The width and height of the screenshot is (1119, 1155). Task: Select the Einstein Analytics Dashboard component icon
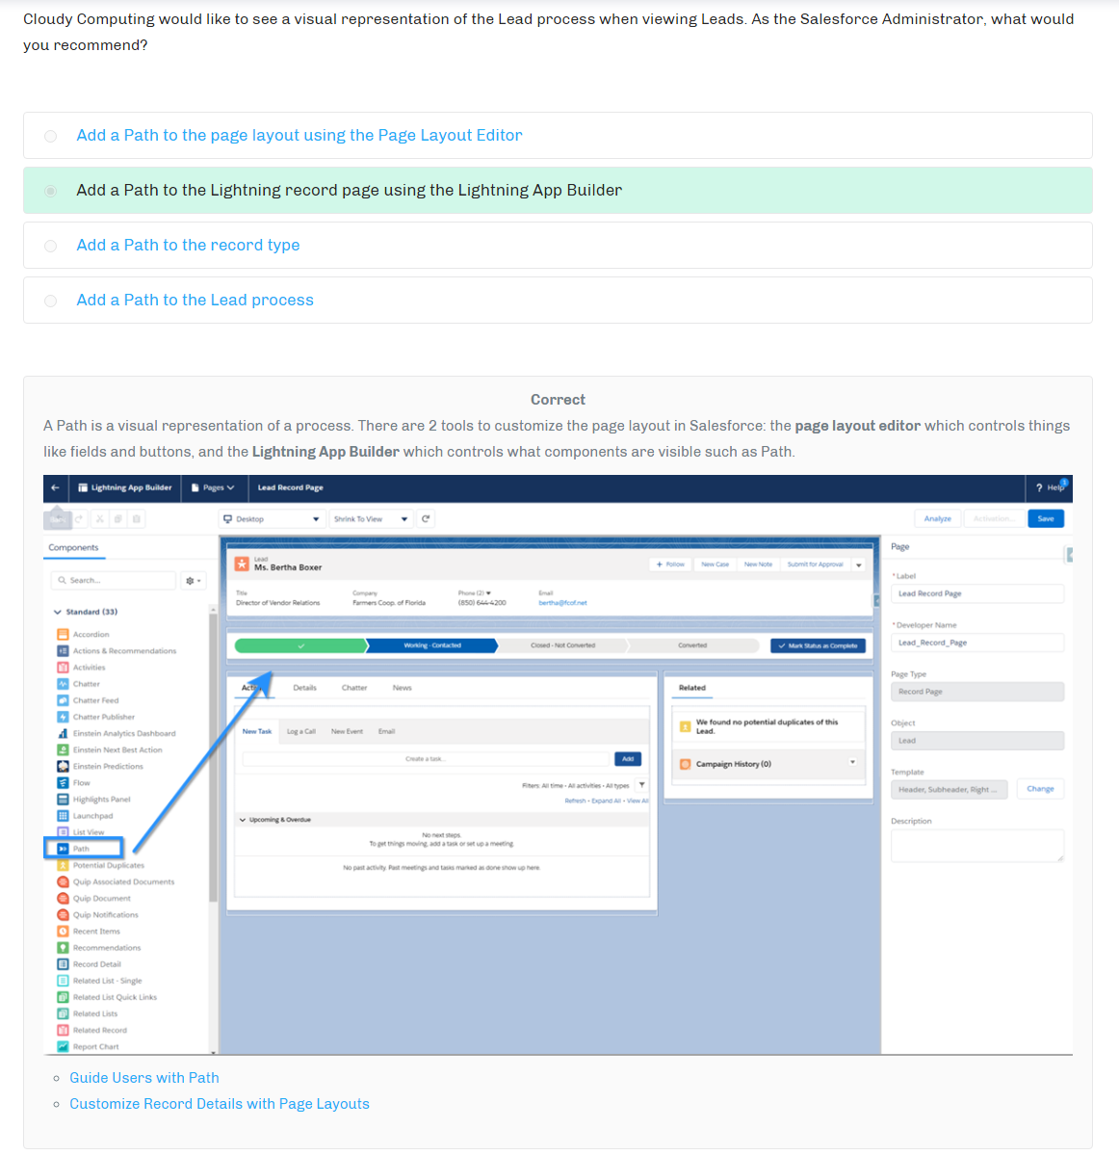pos(63,734)
